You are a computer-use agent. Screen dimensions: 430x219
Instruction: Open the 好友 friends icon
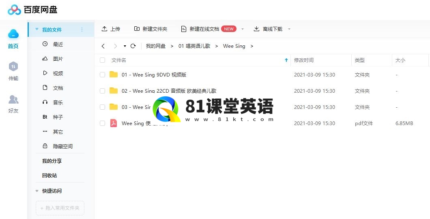click(13, 99)
